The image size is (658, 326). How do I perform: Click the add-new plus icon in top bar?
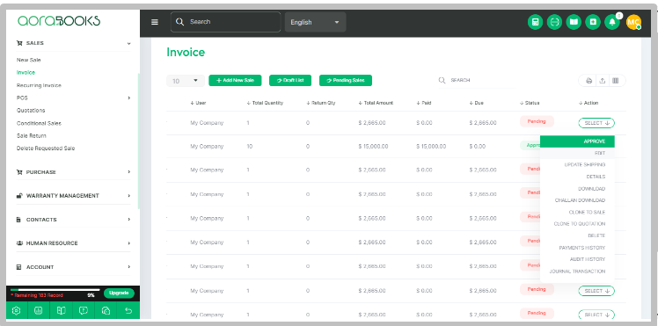click(x=593, y=22)
